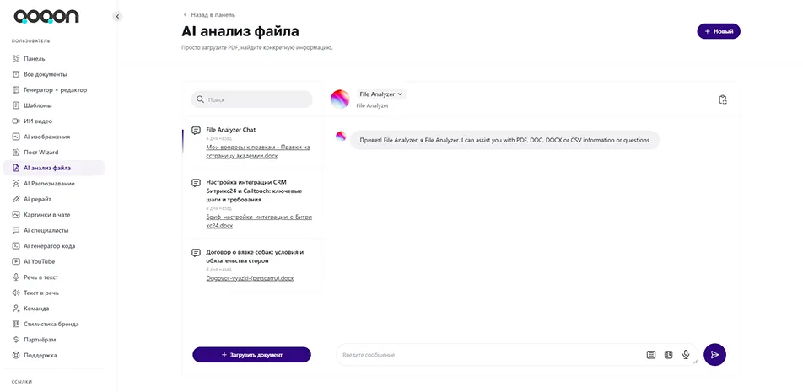The height and width of the screenshot is (392, 803).
Task: Open Шаблоны in the sidebar menu
Action: click(x=37, y=105)
